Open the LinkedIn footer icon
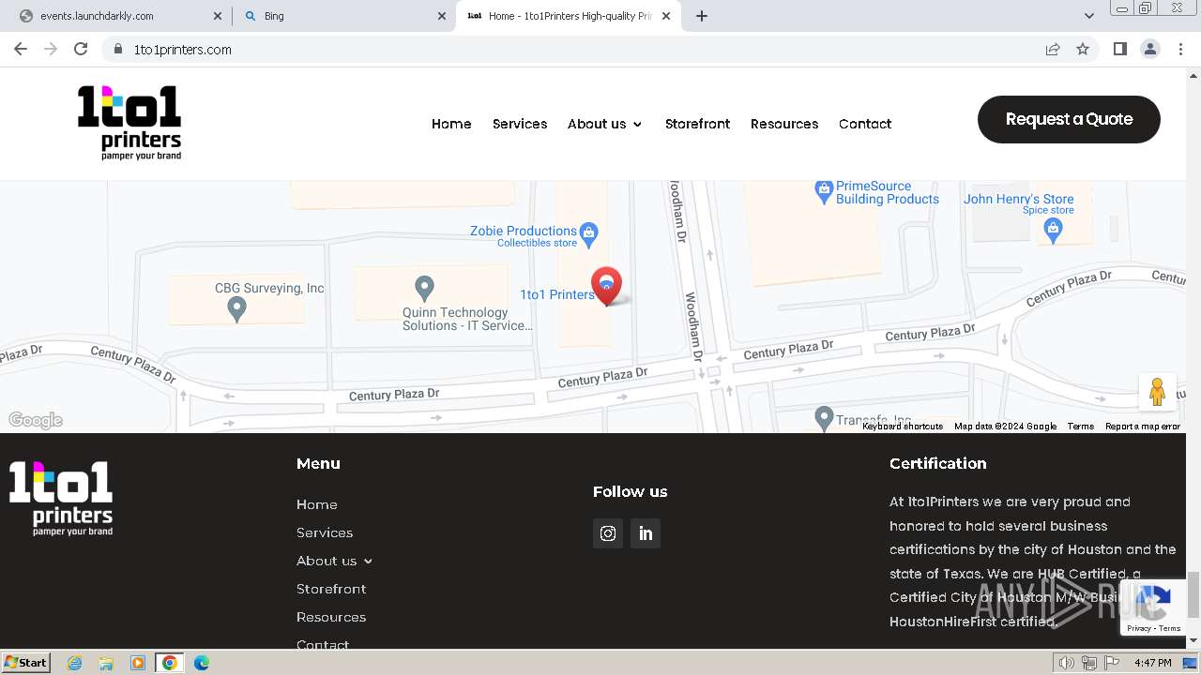Image resolution: width=1201 pixels, height=675 pixels. [646, 533]
